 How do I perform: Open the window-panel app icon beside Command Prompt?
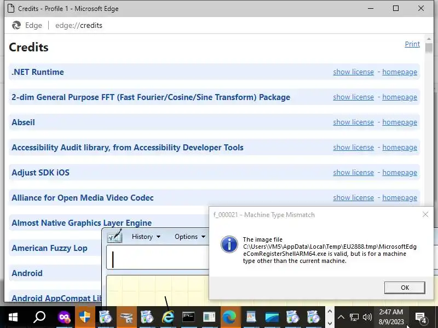[209, 317]
